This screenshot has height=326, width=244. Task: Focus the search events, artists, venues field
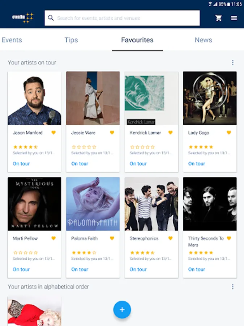127,18
